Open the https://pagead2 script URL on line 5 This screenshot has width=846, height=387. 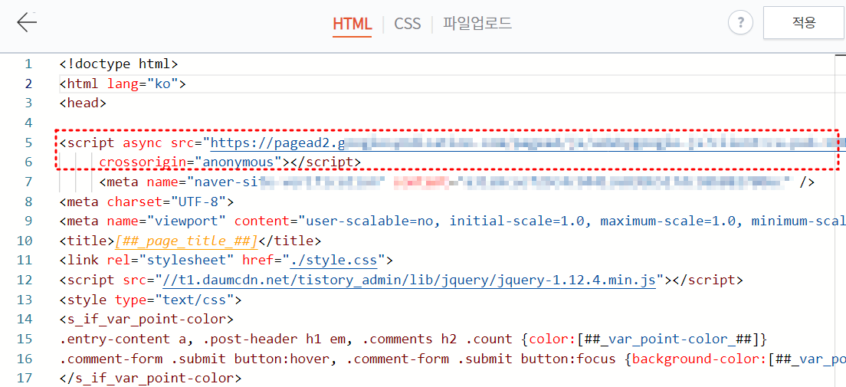coord(528,143)
